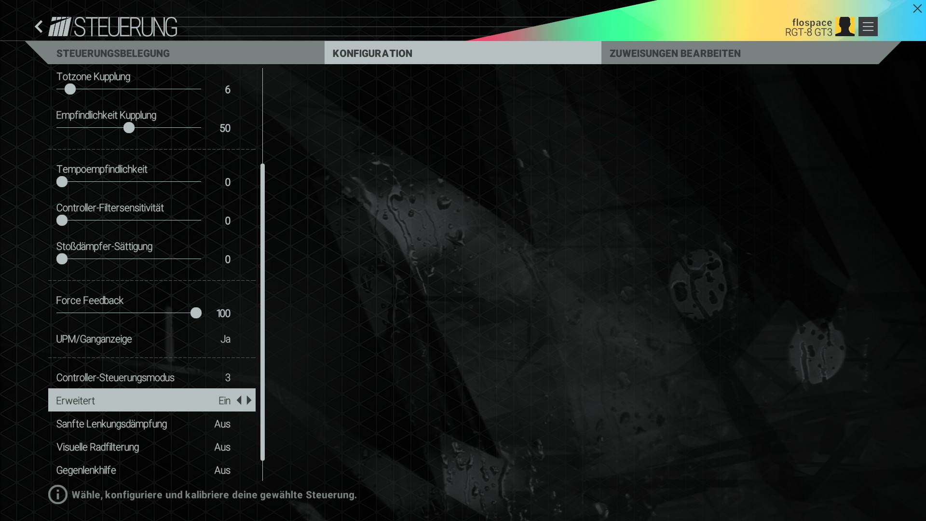Viewport: 926px width, 521px height.
Task: Click the info icon beside the help text
Action: click(58, 494)
